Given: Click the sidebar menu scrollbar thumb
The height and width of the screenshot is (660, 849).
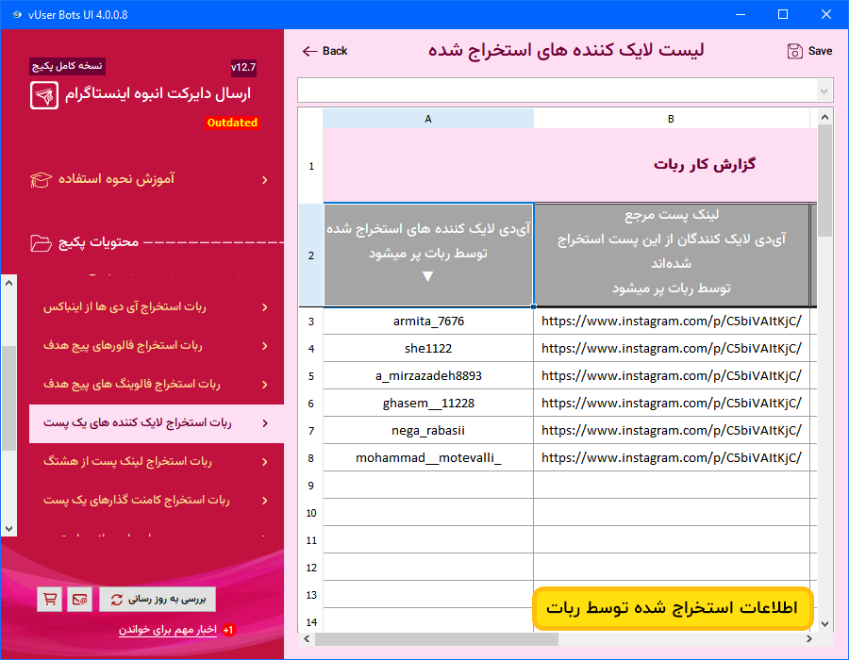Looking at the screenshot, I should (8, 398).
